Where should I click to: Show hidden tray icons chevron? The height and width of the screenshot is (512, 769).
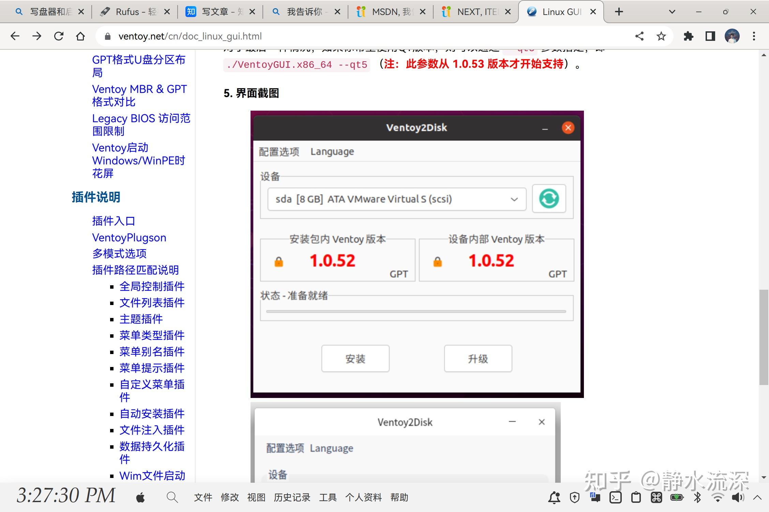point(757,498)
